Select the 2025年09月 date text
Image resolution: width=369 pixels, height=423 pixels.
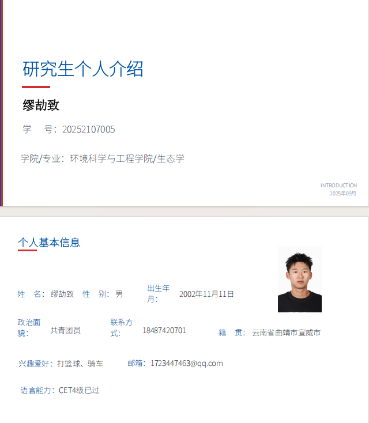coord(342,193)
